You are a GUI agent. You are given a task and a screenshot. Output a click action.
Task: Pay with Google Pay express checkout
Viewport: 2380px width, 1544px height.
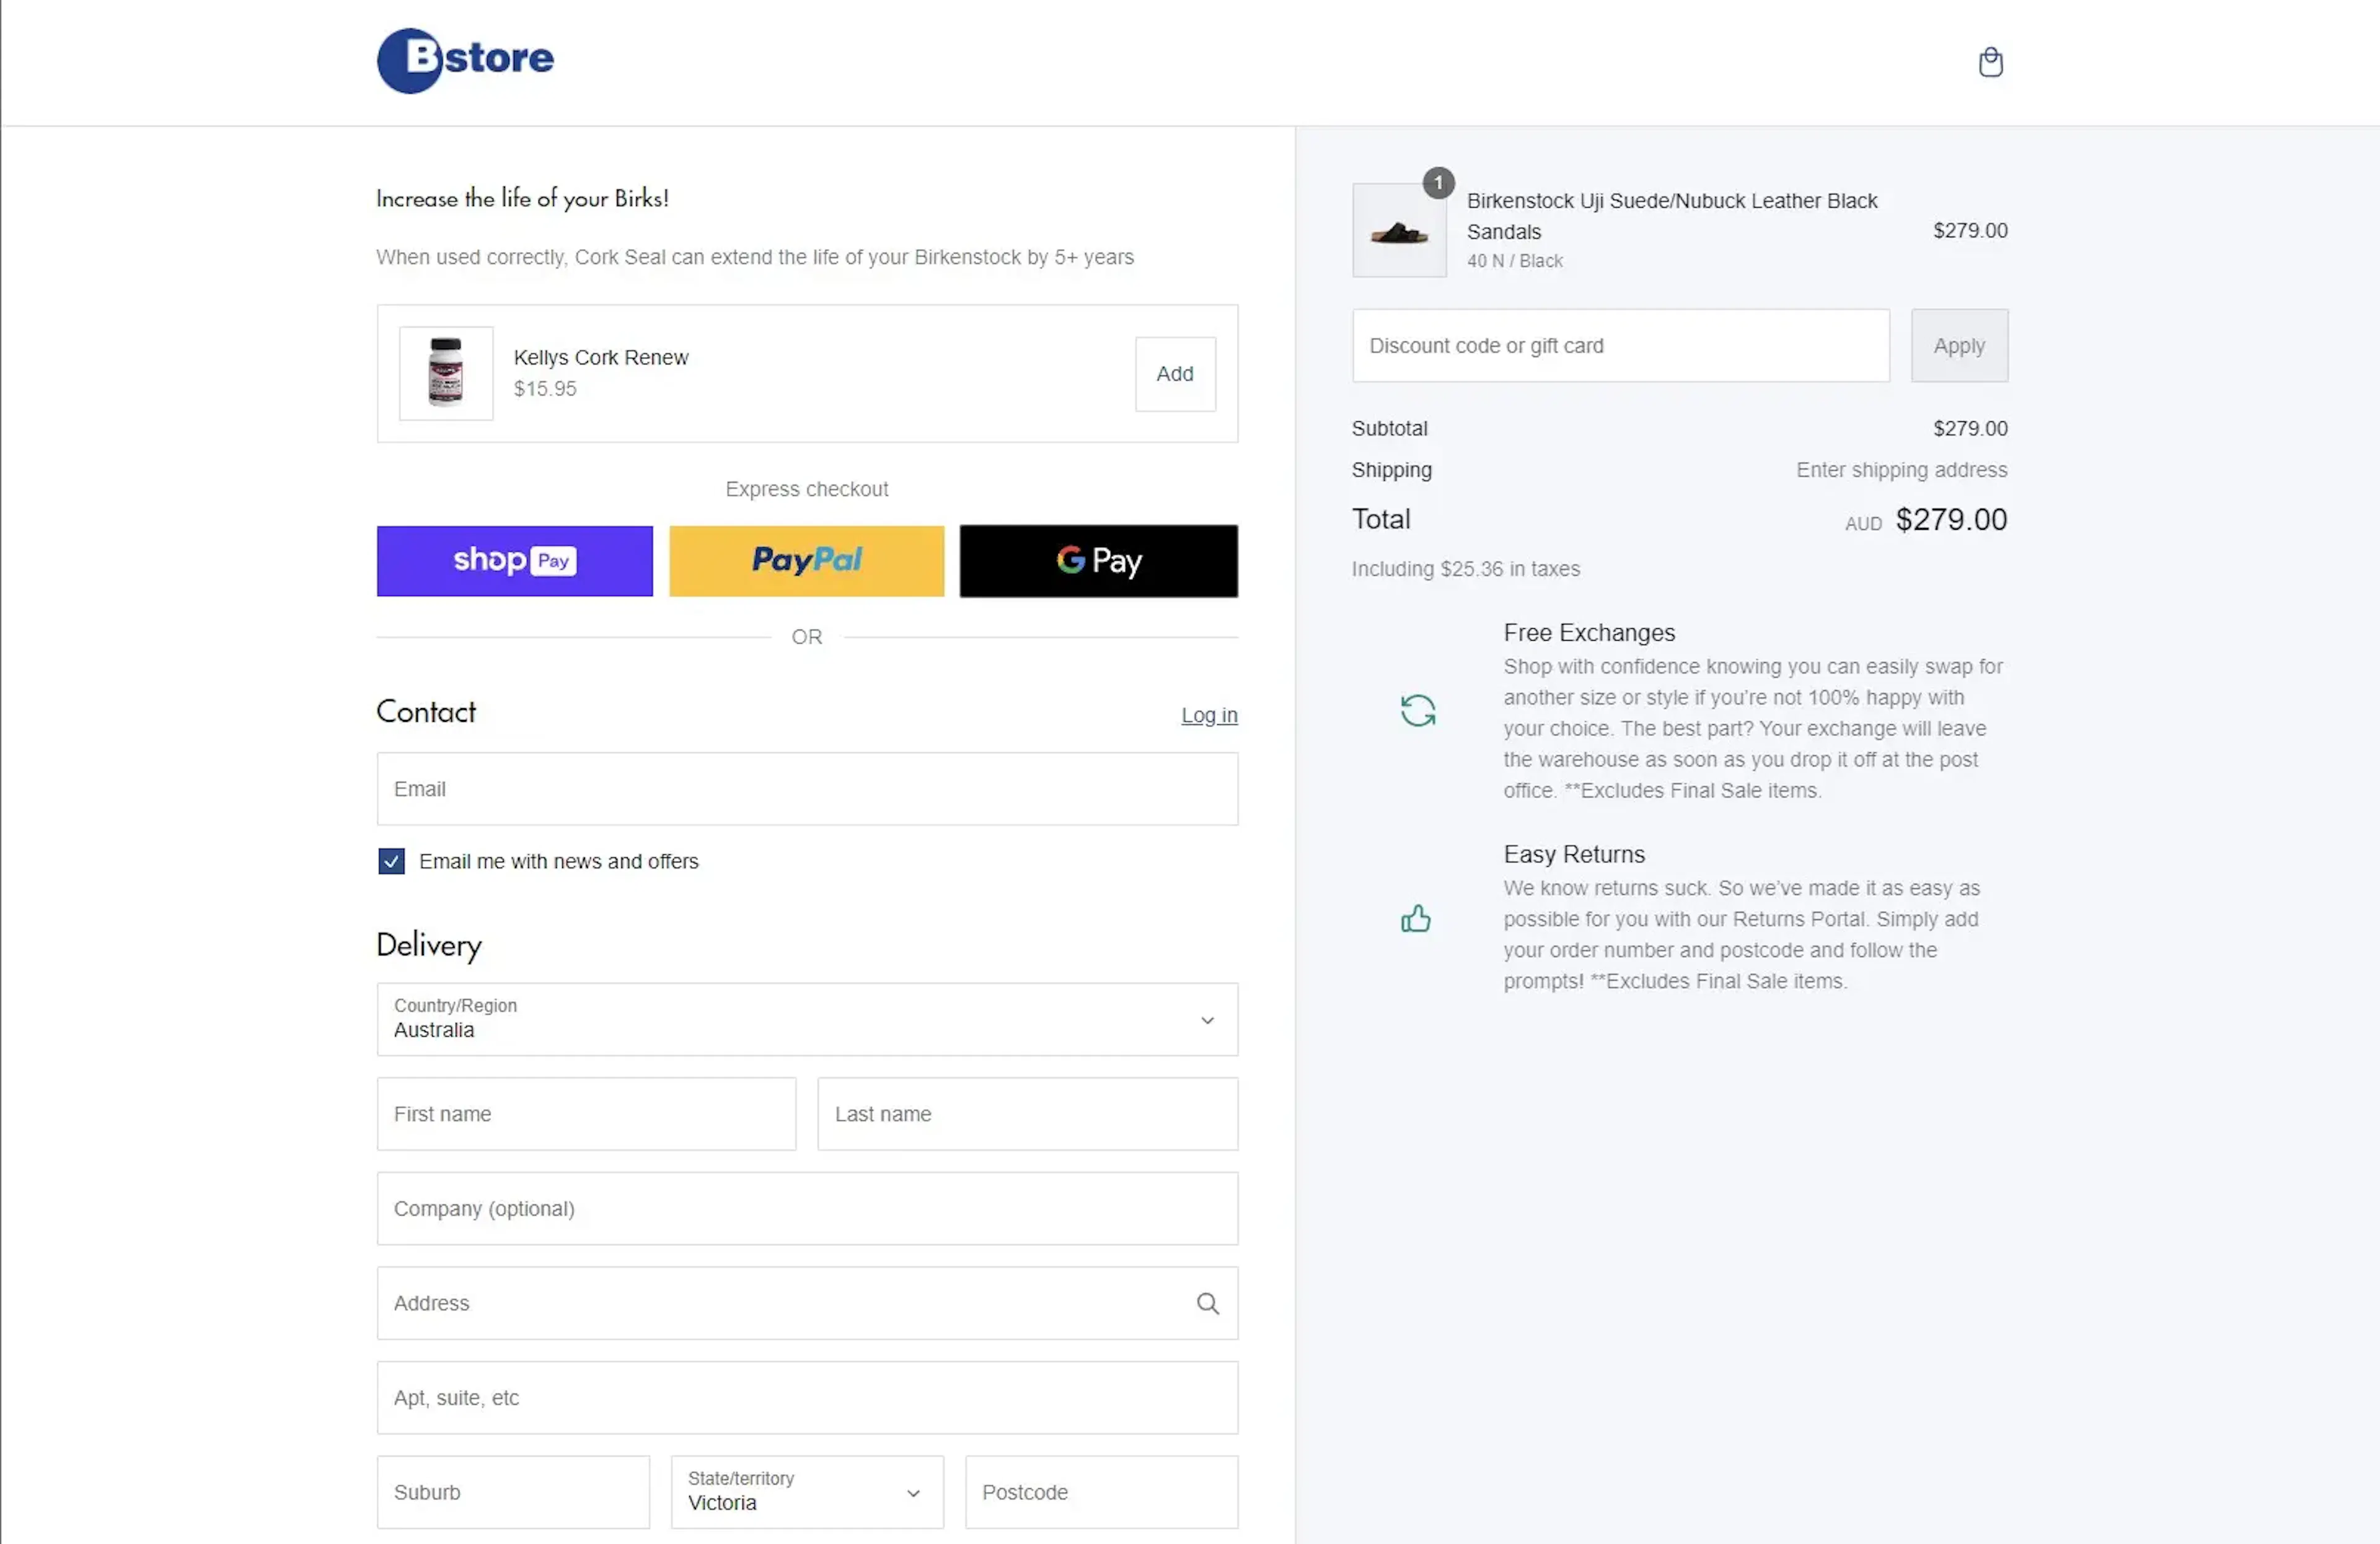1098,561
